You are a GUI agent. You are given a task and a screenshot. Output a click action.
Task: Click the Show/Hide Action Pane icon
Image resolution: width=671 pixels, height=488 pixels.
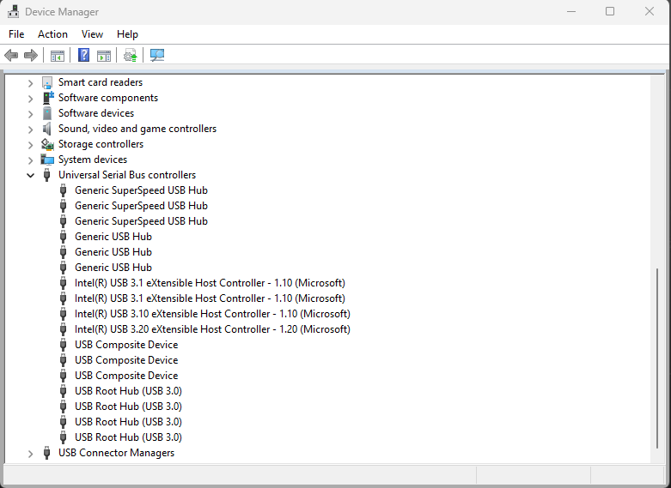coord(104,56)
